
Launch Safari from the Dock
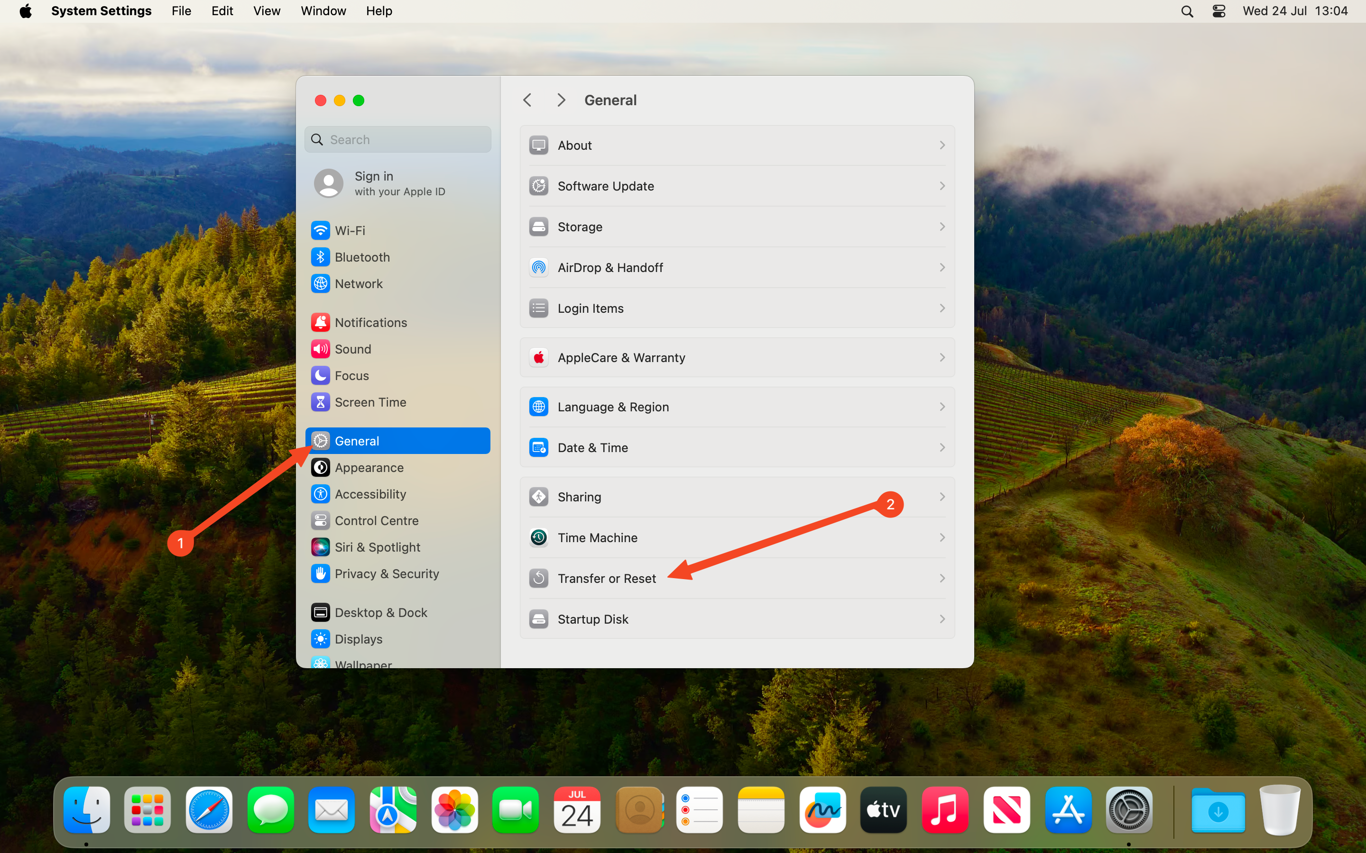pos(208,809)
